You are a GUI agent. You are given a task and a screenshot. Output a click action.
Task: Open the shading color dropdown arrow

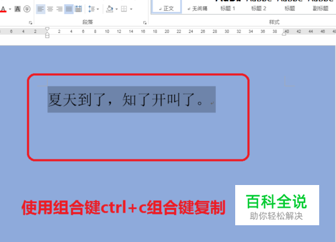116,9
